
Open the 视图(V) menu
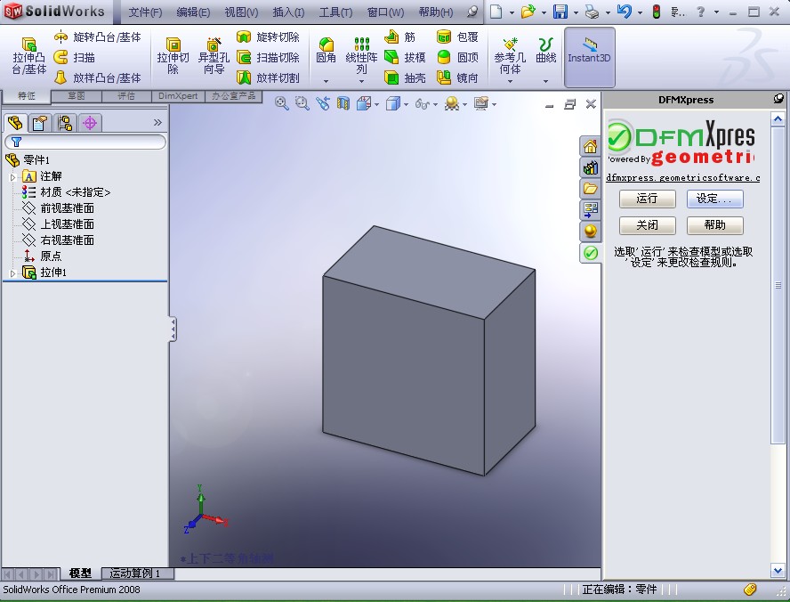pos(241,12)
